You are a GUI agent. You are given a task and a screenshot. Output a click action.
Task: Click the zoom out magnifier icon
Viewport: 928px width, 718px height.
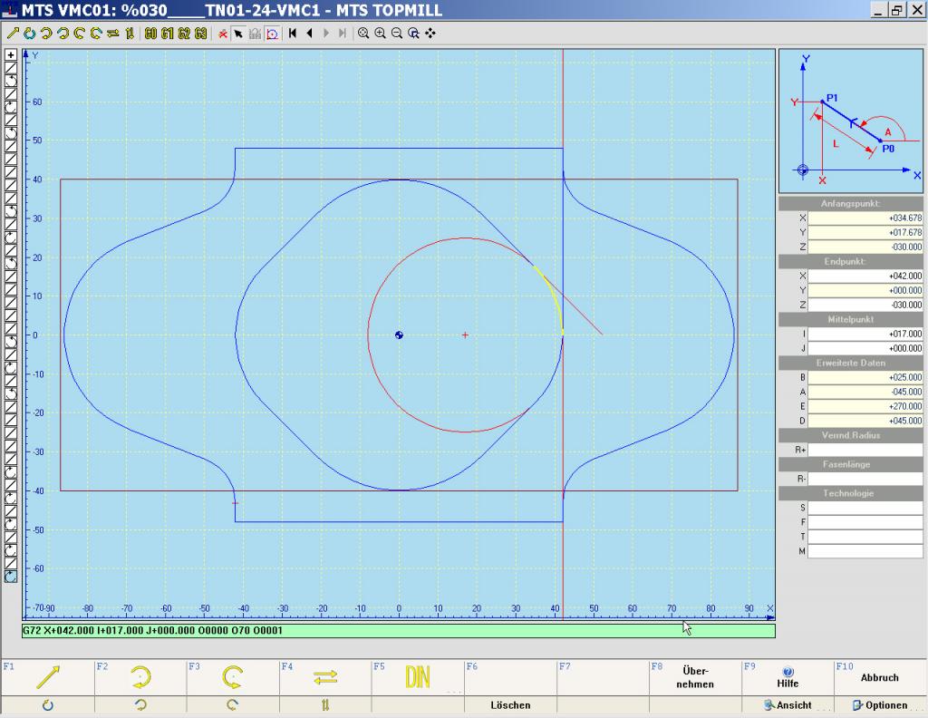tap(397, 34)
